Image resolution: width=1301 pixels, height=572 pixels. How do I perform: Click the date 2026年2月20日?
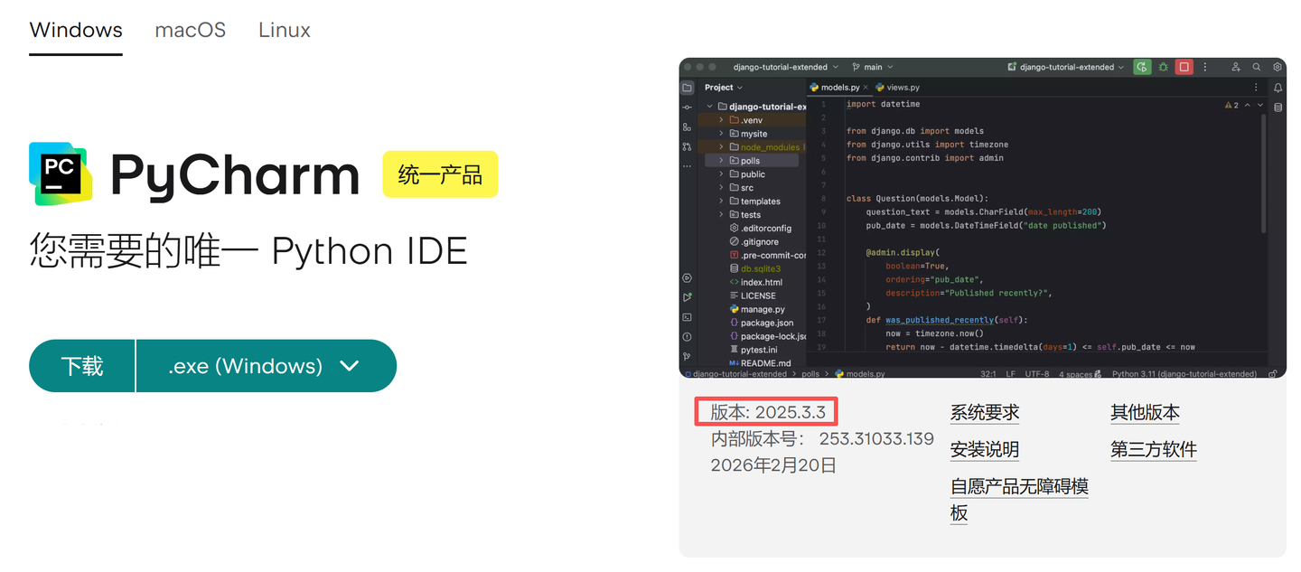tap(773, 465)
